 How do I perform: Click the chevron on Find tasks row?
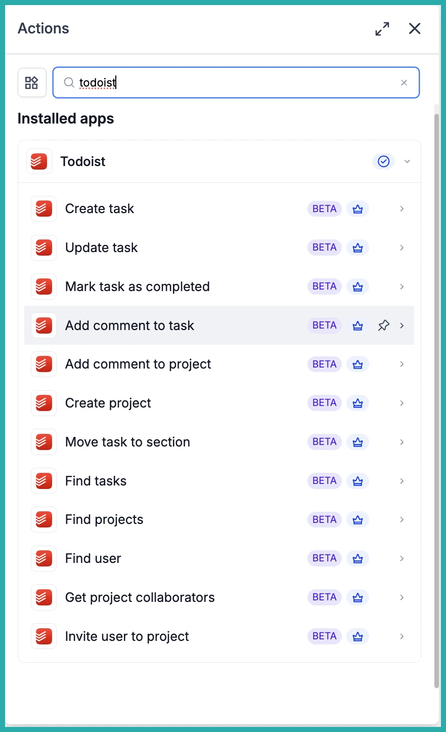(x=402, y=481)
